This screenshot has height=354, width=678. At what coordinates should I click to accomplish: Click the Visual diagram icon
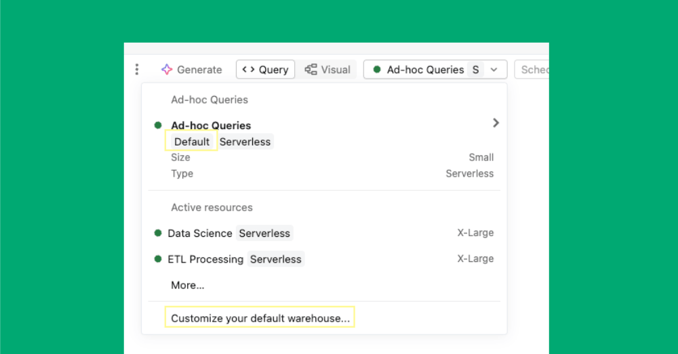point(311,70)
